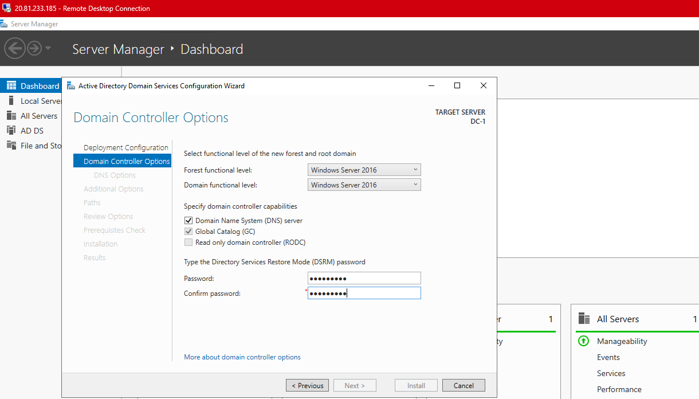Screen dimensions: 699x399
Task: Click the Next button
Action: (355, 386)
